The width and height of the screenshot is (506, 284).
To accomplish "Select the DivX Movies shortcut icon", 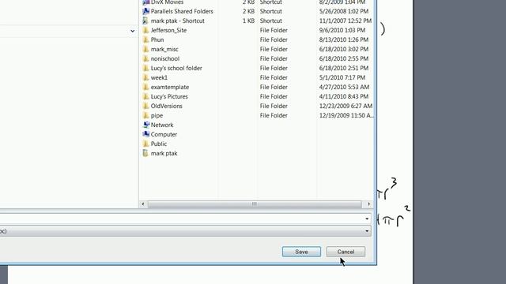I will pos(145,2).
